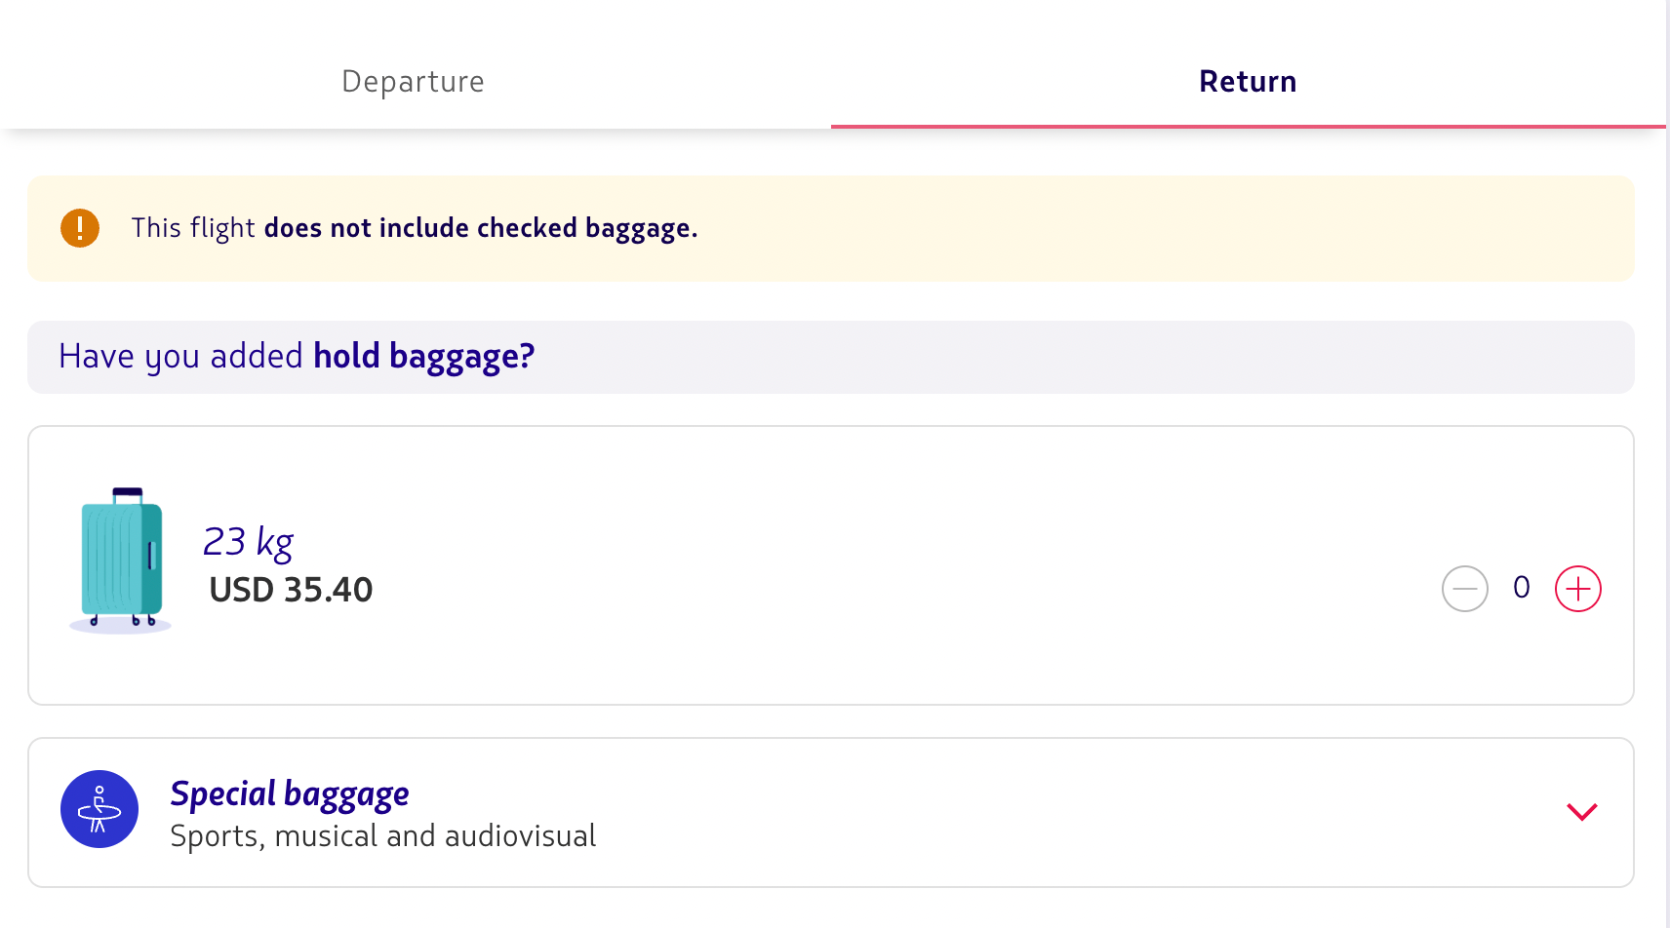Click the orange warning exclamation icon
The image size is (1670, 928).
(80, 228)
